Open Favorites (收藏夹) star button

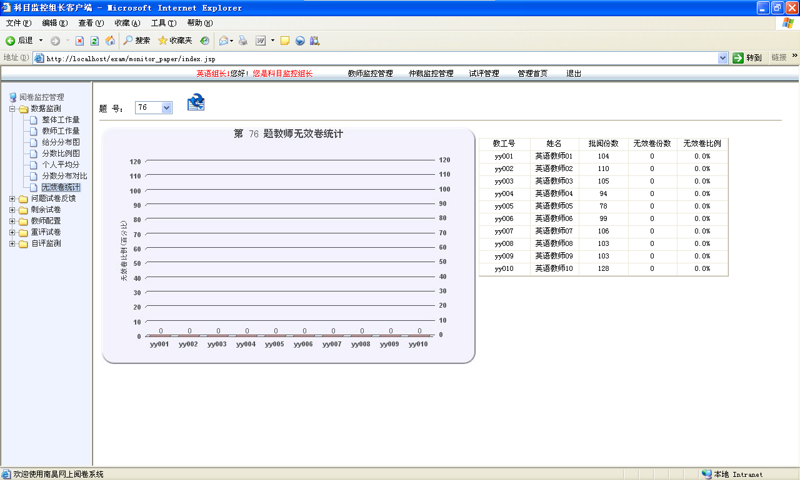[175, 41]
